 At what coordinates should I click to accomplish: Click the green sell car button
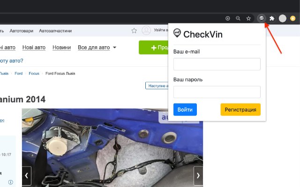pos(153,47)
